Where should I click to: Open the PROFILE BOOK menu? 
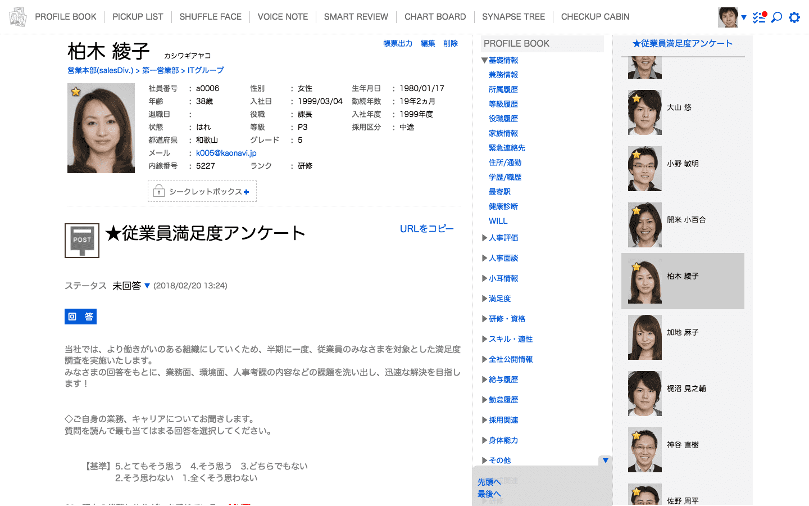(66, 17)
